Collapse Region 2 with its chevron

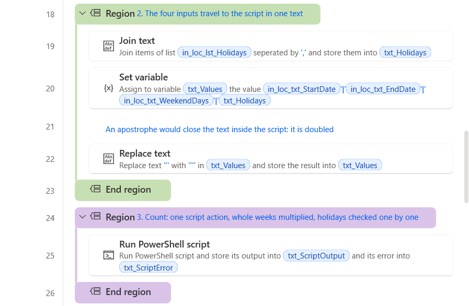(x=82, y=13)
